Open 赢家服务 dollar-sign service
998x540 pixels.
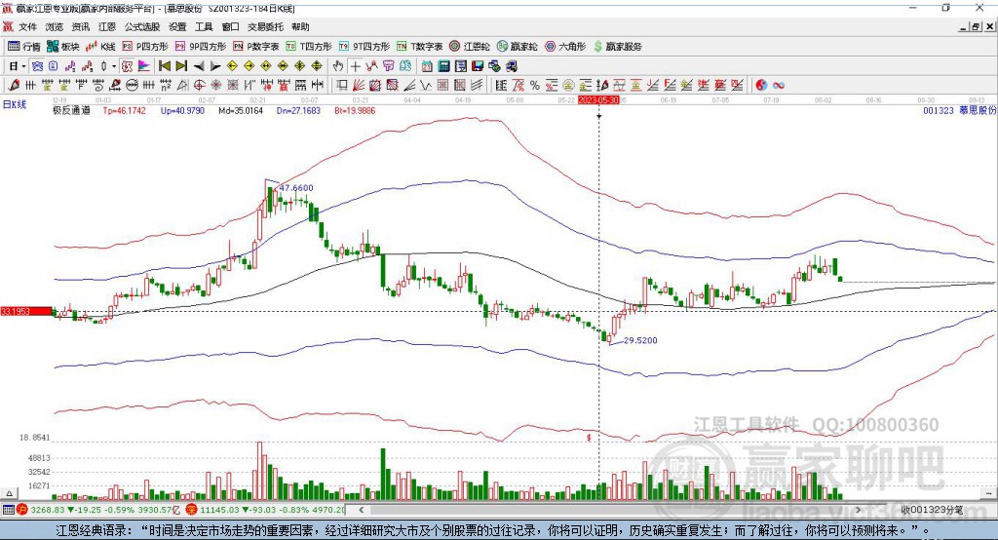(x=617, y=46)
